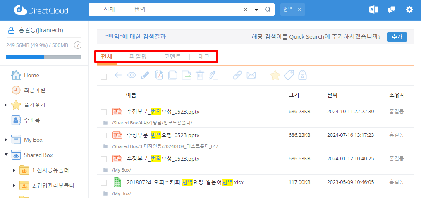
Task: Click the 686.63KB size cell
Action: (x=299, y=159)
